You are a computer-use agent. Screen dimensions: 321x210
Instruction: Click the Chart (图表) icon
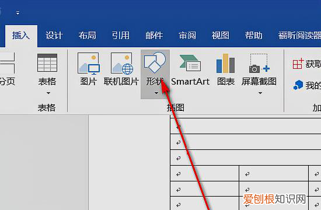point(226,64)
